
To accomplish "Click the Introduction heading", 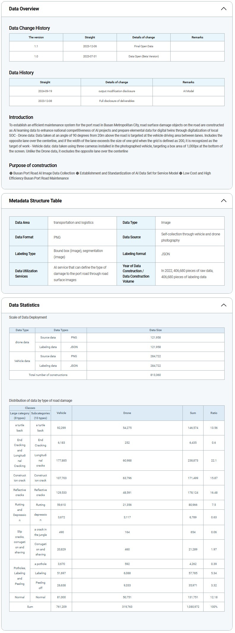I will (x=21, y=117).
